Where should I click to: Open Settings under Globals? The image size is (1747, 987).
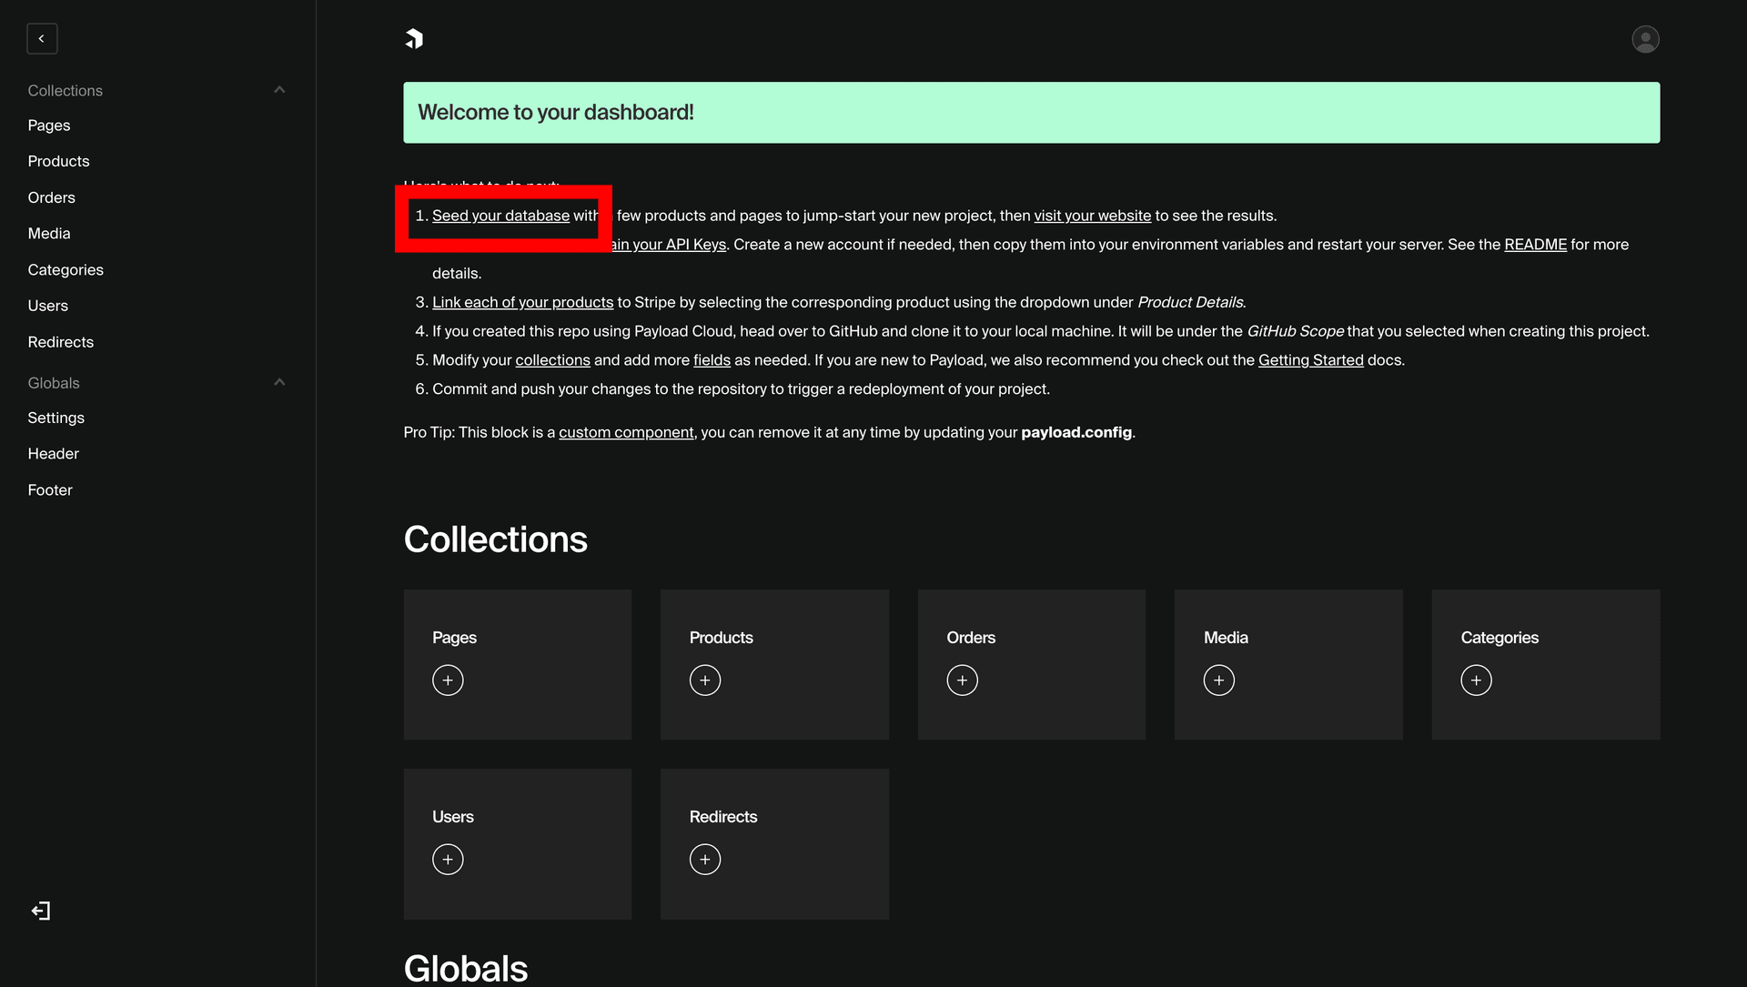coord(56,418)
